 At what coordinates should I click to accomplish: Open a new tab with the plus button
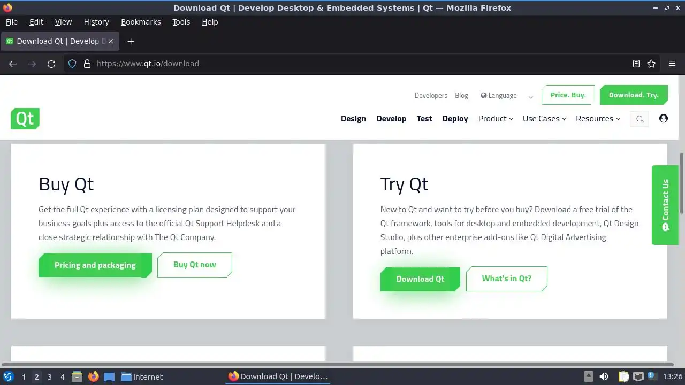tap(131, 41)
